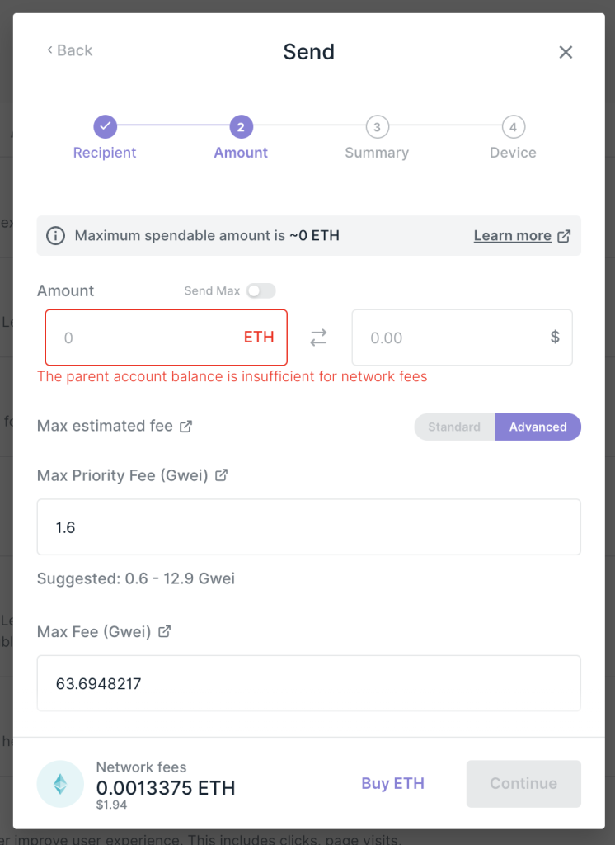This screenshot has width=615, height=845.
Task: Click the Ethereum logo near Network fees
Action: point(60,784)
